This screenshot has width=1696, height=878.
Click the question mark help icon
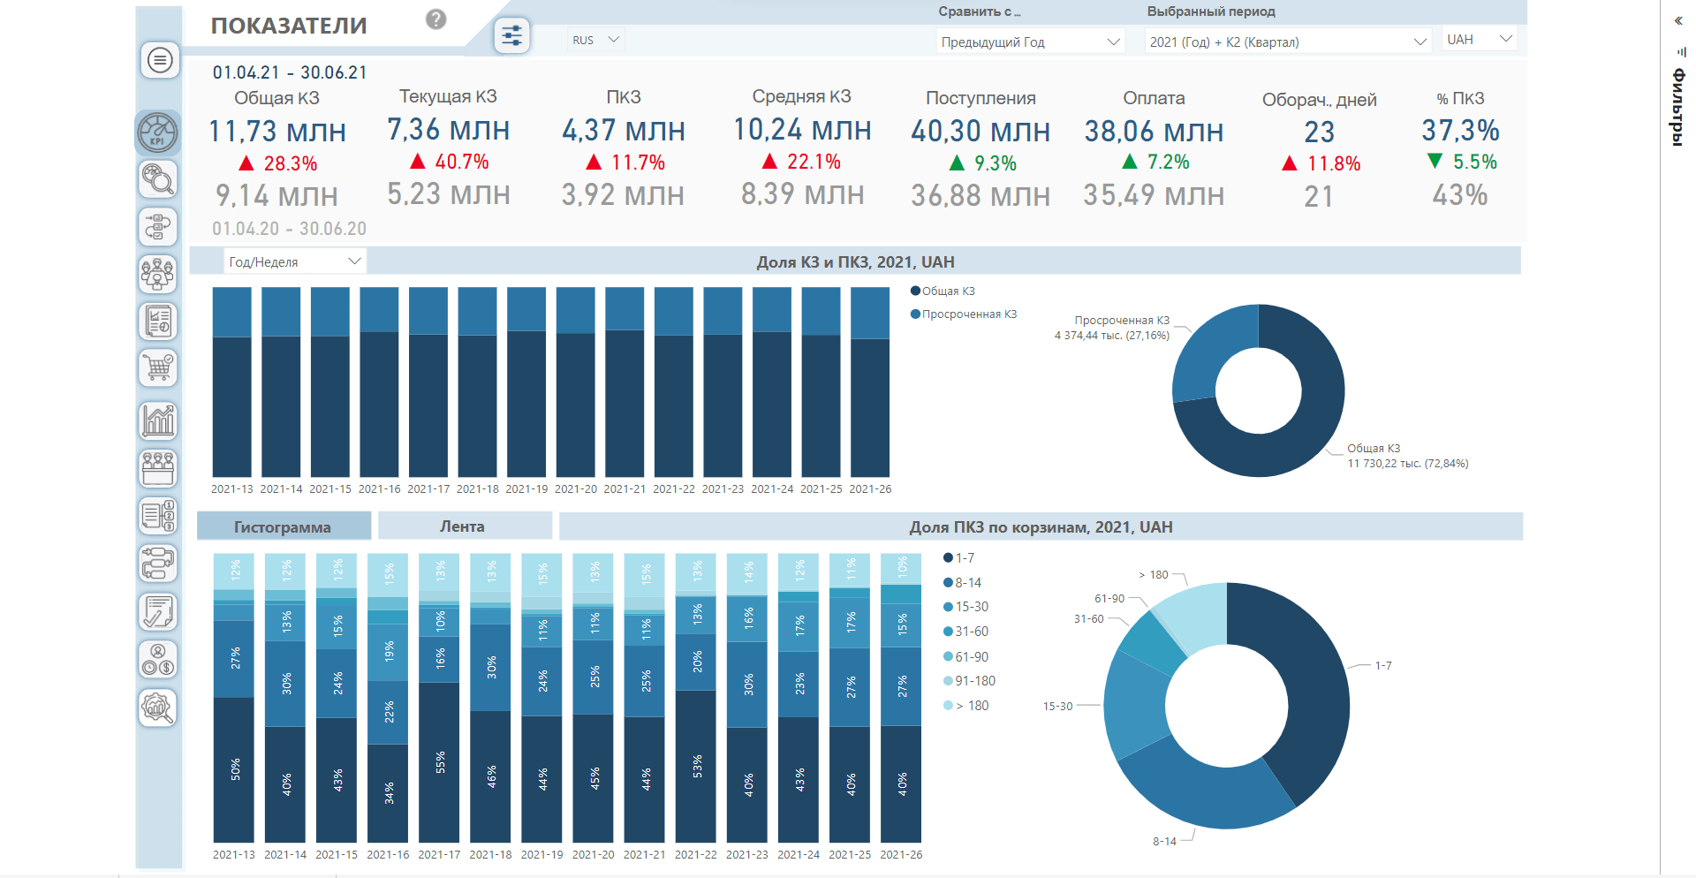click(435, 19)
